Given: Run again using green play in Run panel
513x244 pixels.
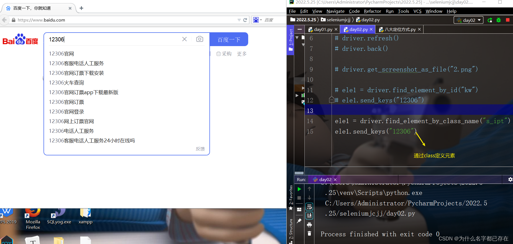Looking at the screenshot, I should 299,189.
